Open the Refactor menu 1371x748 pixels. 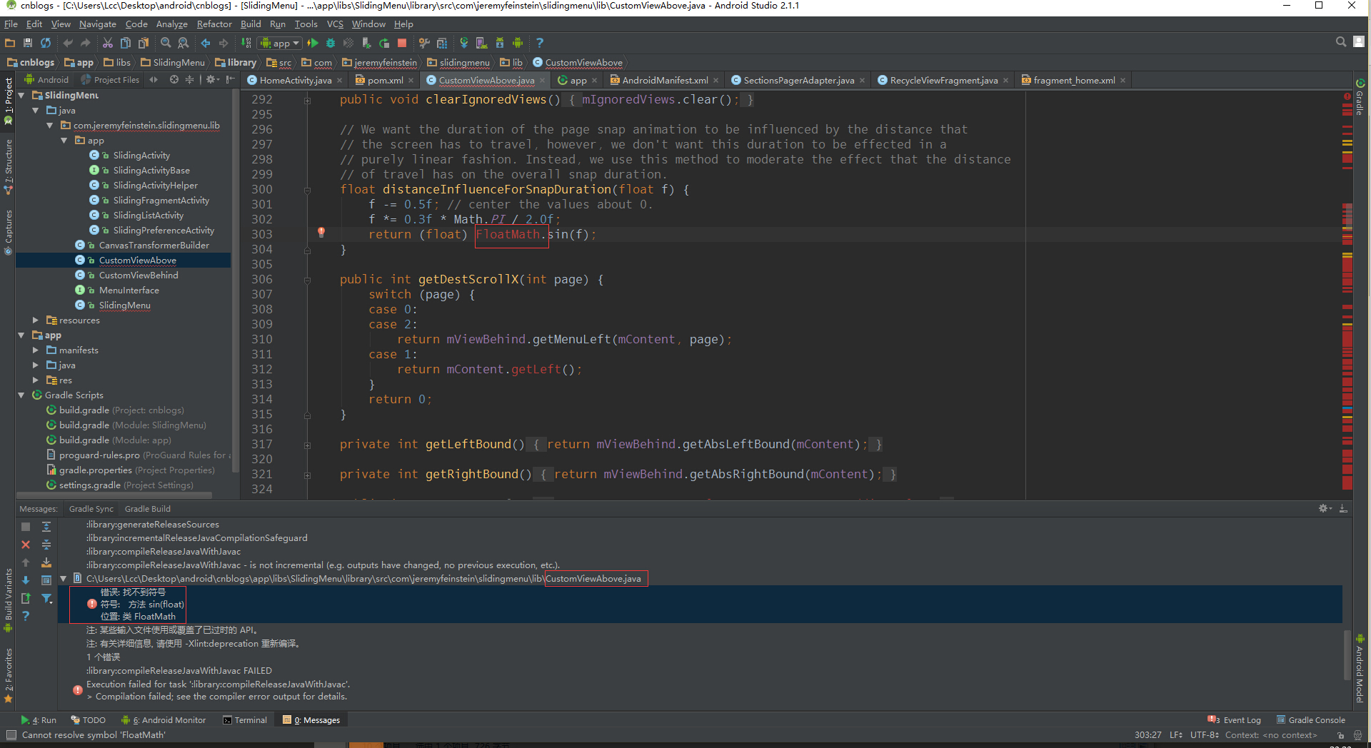(214, 24)
